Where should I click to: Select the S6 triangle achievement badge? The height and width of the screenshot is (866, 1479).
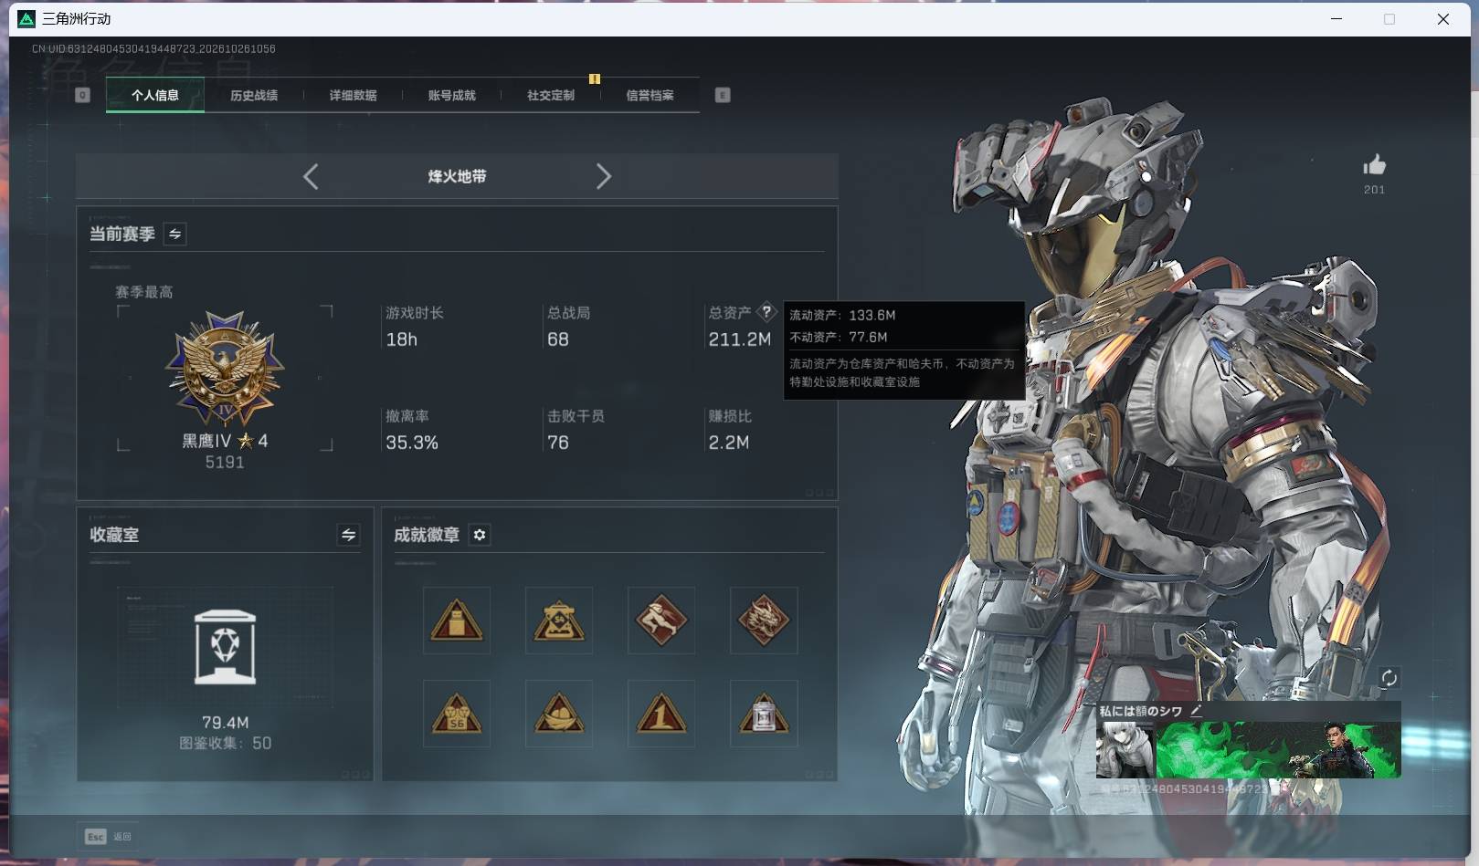click(457, 714)
